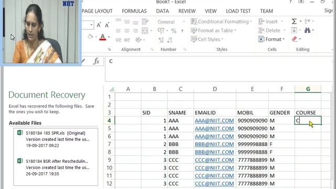The image size is (336, 189).
Task: Switch to the DATA tab
Action: [162, 11]
